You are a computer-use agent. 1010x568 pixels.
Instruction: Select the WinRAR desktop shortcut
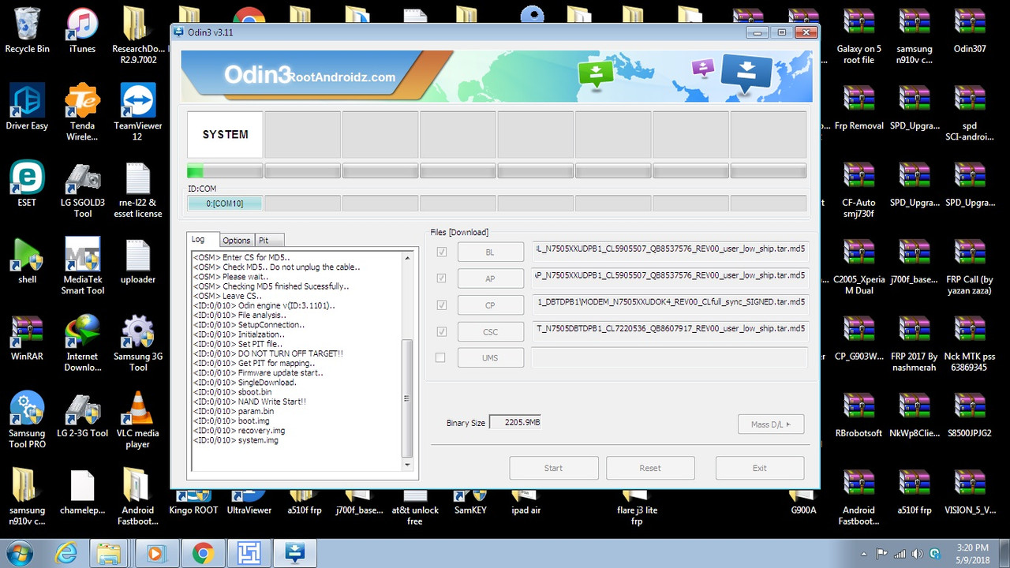tap(27, 338)
